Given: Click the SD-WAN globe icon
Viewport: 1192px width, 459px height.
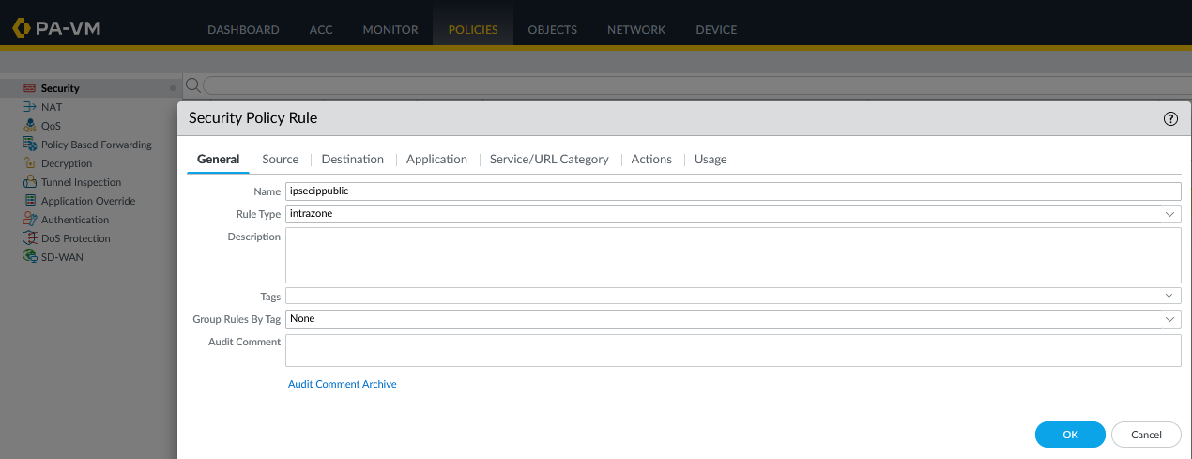Looking at the screenshot, I should (29, 257).
